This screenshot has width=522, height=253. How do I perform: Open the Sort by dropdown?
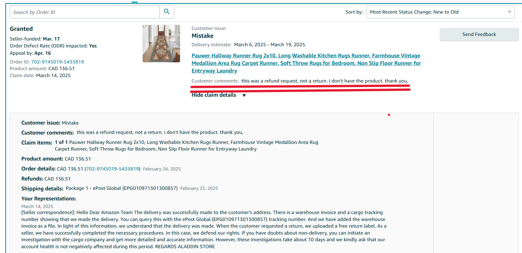[440, 12]
